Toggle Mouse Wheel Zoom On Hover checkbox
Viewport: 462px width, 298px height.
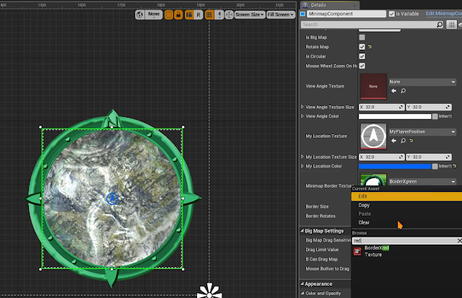[362, 66]
